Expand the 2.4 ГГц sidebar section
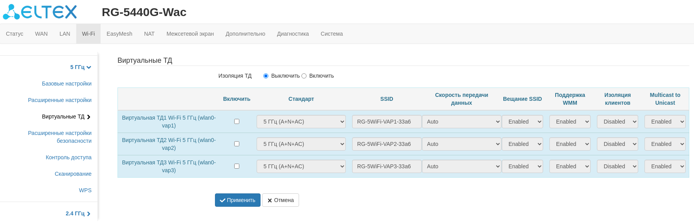 (x=78, y=213)
